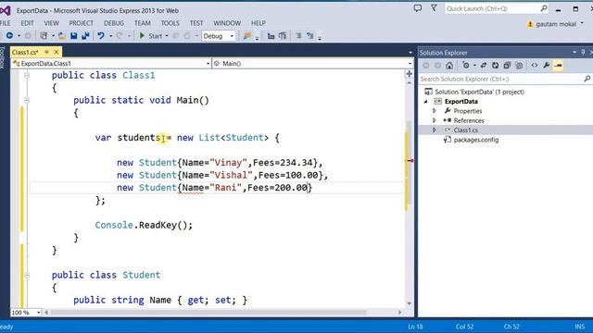The height and width of the screenshot is (333, 593).
Task: Focus the Quick Launch search box
Action: [497, 8]
